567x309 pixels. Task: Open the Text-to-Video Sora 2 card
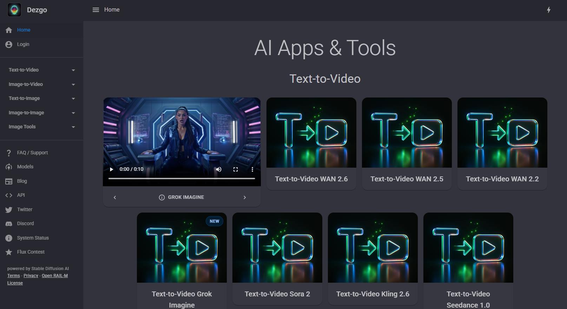(277, 258)
